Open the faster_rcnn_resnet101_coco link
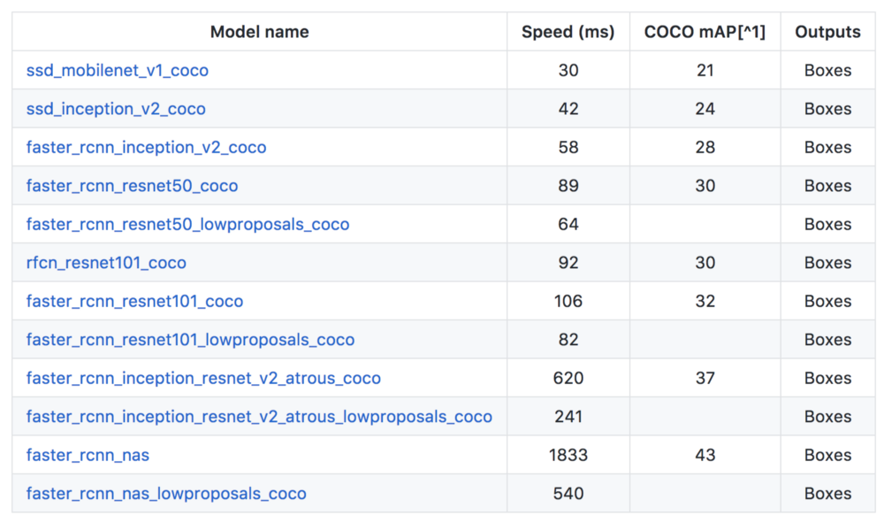The height and width of the screenshot is (523, 884). click(x=134, y=302)
